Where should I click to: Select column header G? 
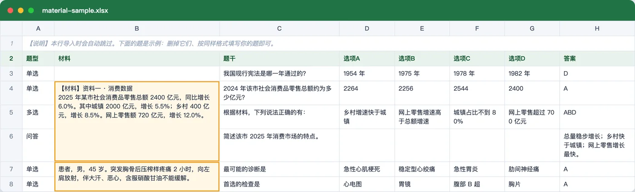tap(532, 28)
